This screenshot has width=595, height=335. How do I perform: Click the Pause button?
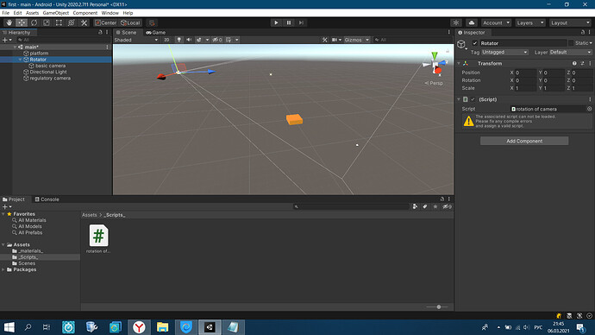(288, 22)
